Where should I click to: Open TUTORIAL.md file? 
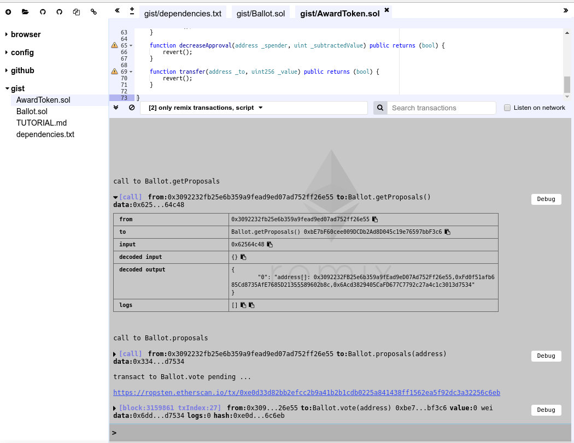tap(42, 123)
